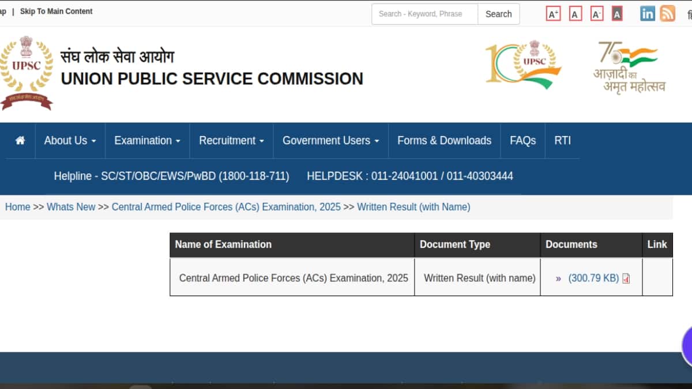Increase font size with A+ icon
Screen dimensions: 692x389
pos(553,14)
